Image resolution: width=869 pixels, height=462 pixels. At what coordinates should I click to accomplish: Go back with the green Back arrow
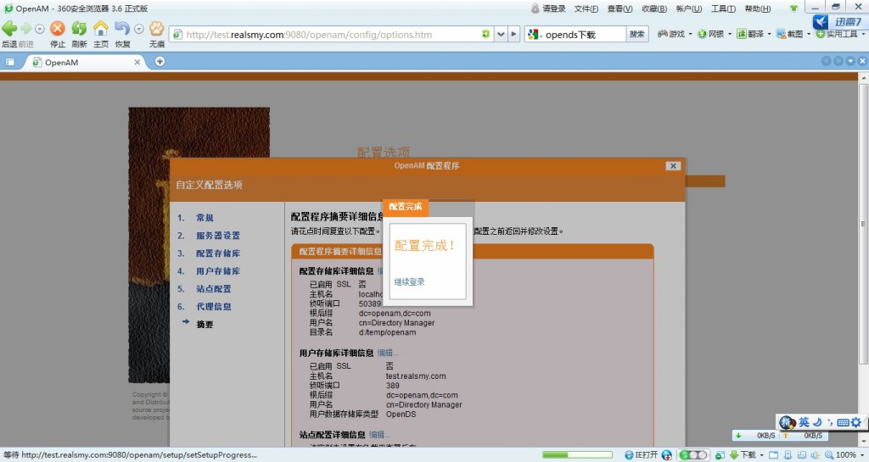9,28
